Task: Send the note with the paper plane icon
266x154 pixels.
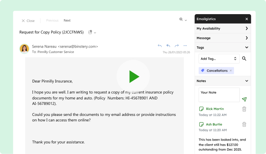Action: pos(244,99)
